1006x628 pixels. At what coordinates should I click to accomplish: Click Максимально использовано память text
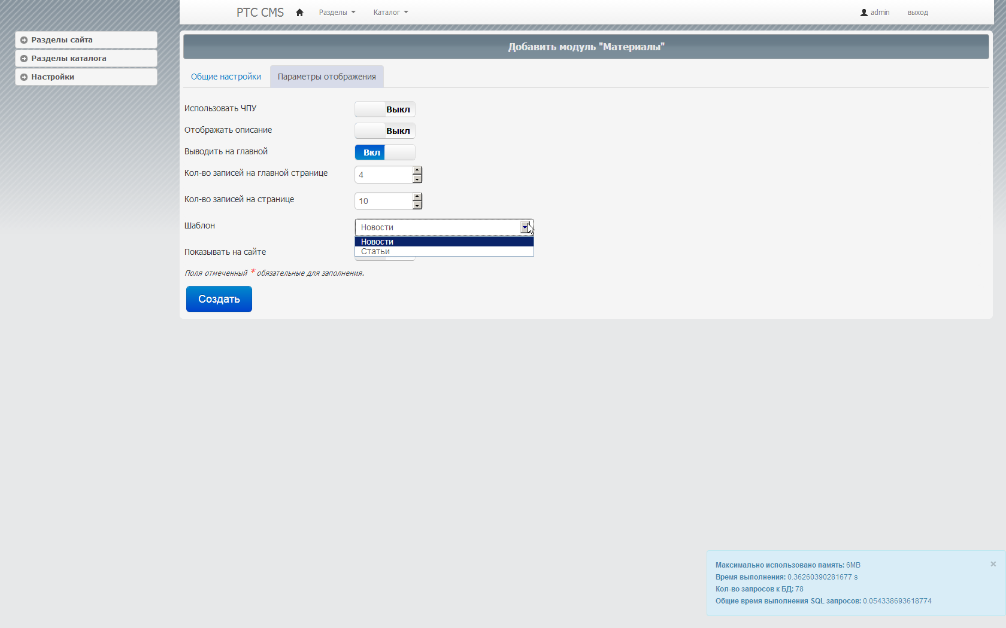[780, 565]
